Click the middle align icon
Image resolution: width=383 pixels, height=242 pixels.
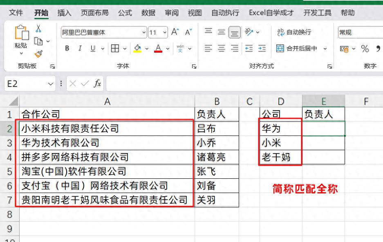click(x=222, y=32)
